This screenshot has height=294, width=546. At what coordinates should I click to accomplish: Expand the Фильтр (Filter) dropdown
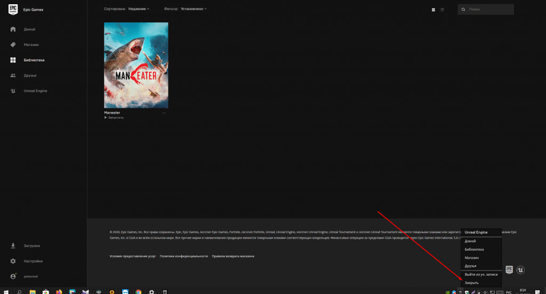194,9
